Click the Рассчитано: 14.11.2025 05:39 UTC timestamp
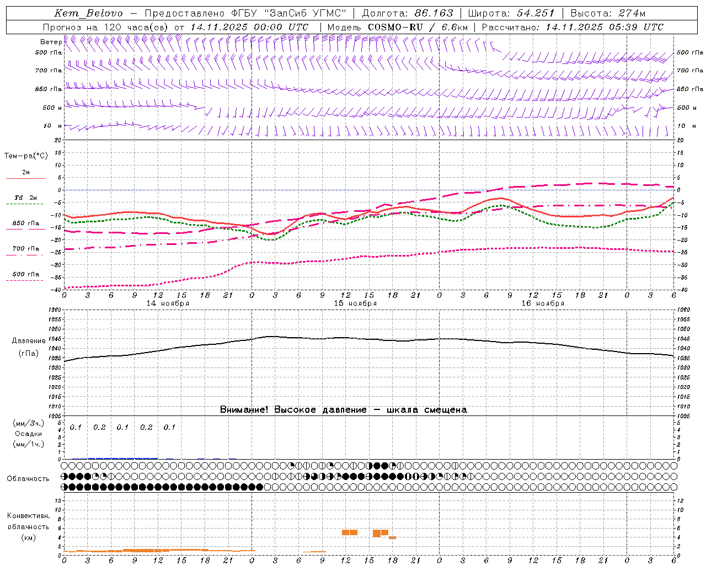The height and width of the screenshot is (565, 706). click(x=573, y=27)
